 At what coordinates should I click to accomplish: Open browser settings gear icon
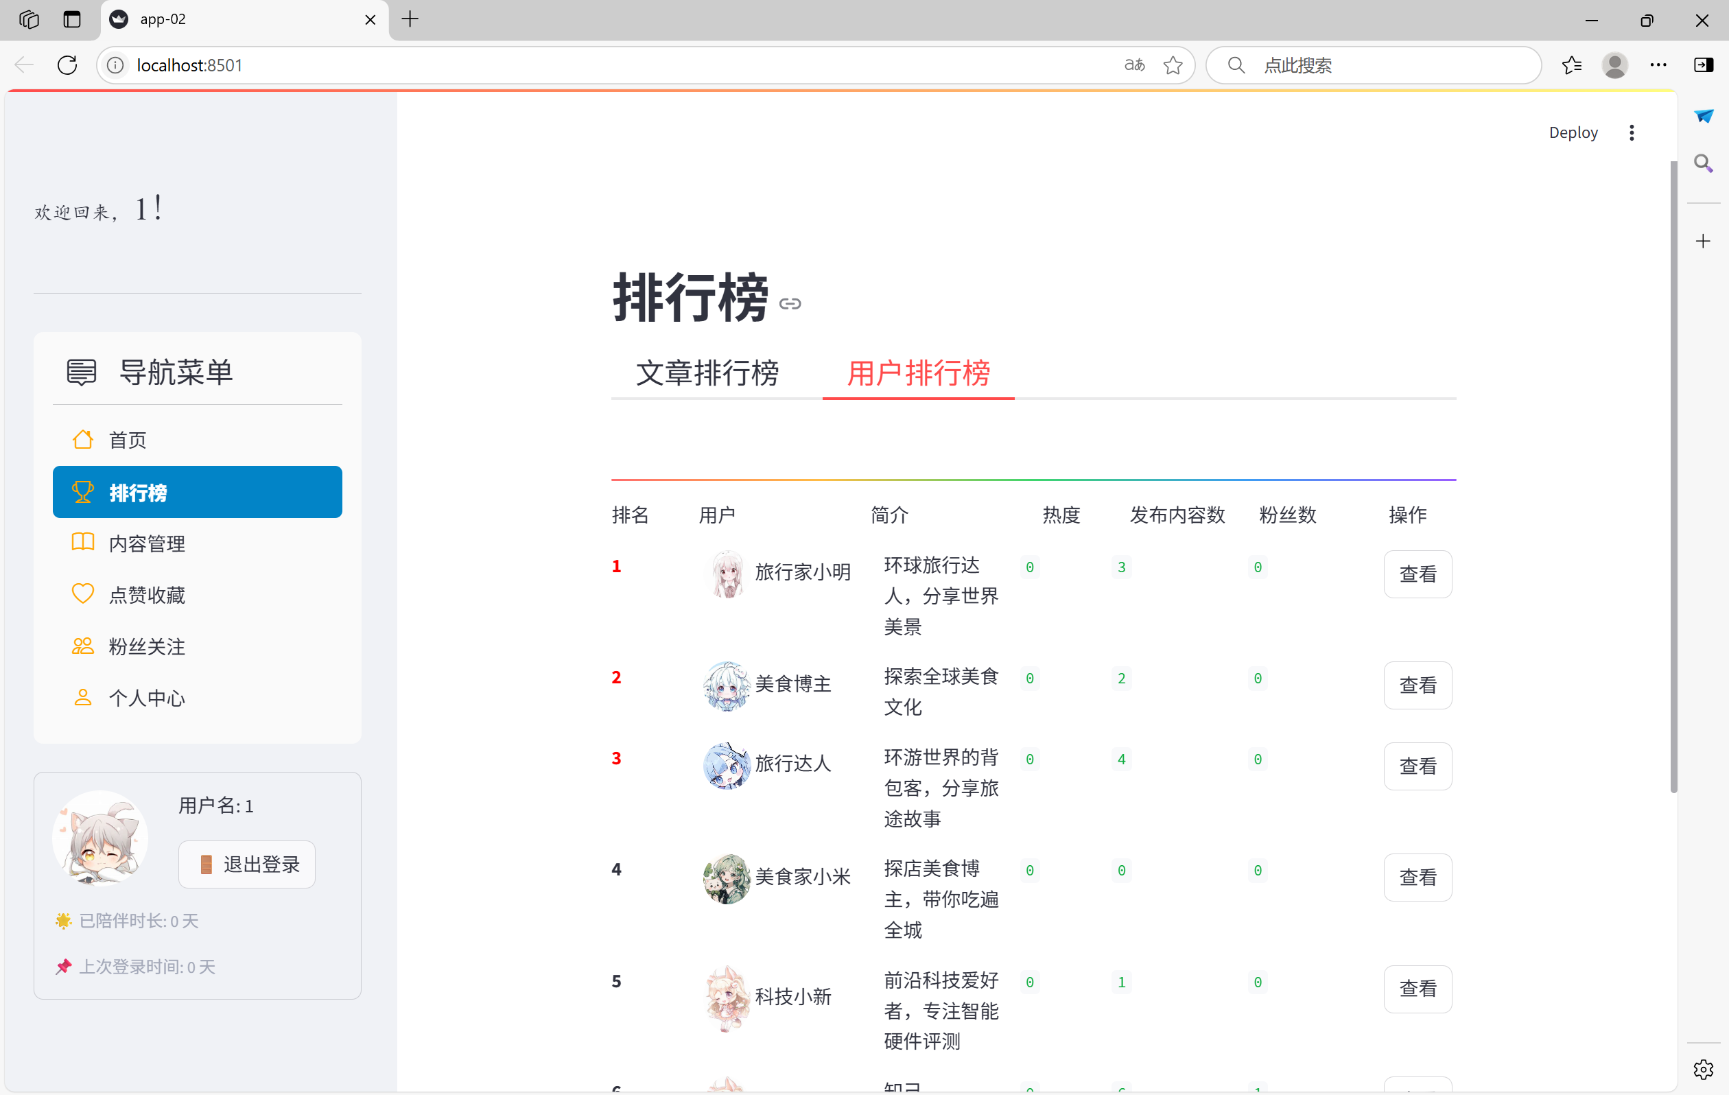(x=1703, y=1069)
